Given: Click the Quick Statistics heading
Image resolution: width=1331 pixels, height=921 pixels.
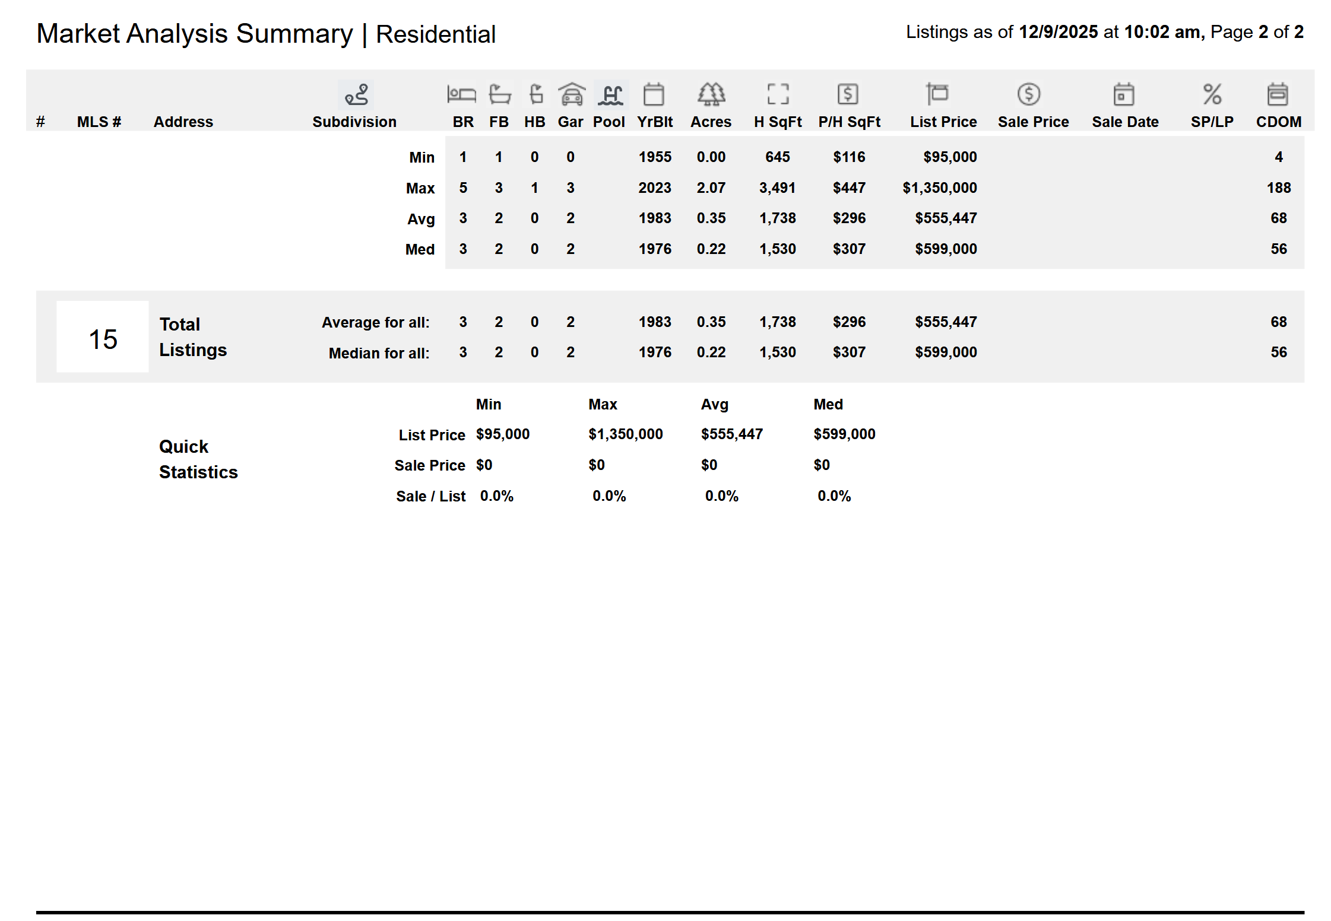Looking at the screenshot, I should (x=198, y=459).
